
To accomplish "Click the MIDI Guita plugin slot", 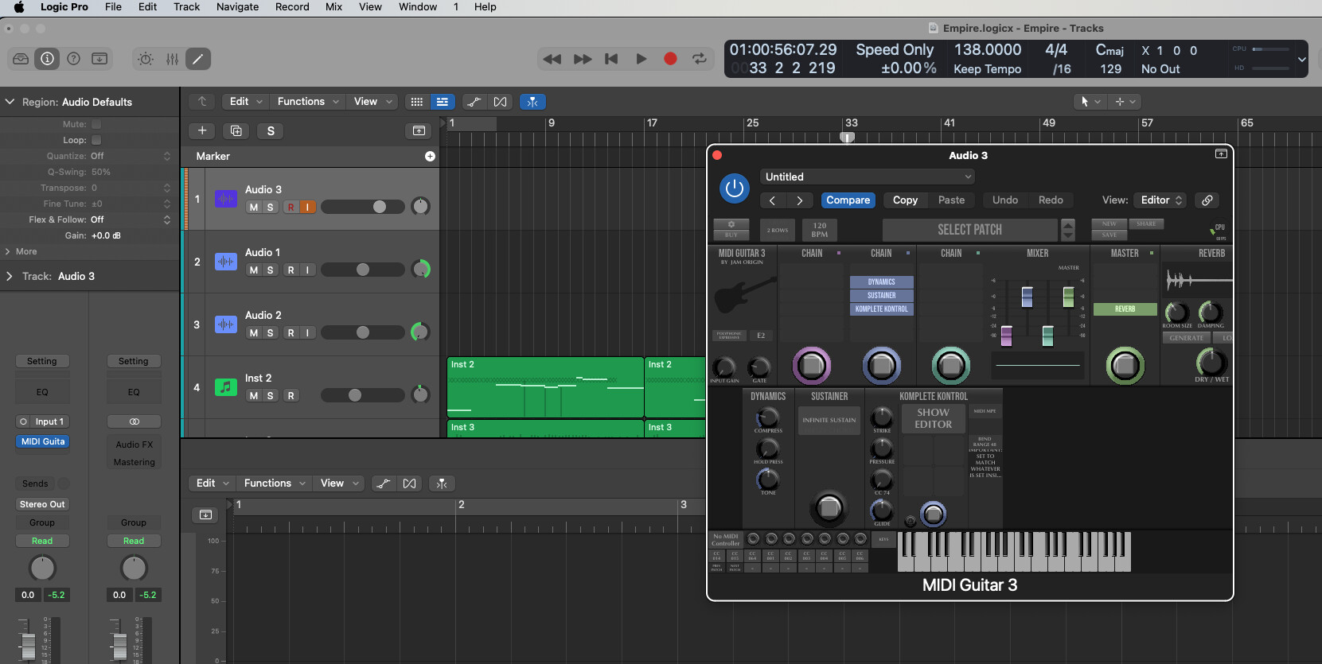I will click(43, 441).
